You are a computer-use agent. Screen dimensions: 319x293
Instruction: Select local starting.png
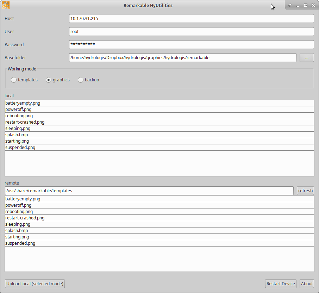point(159,141)
